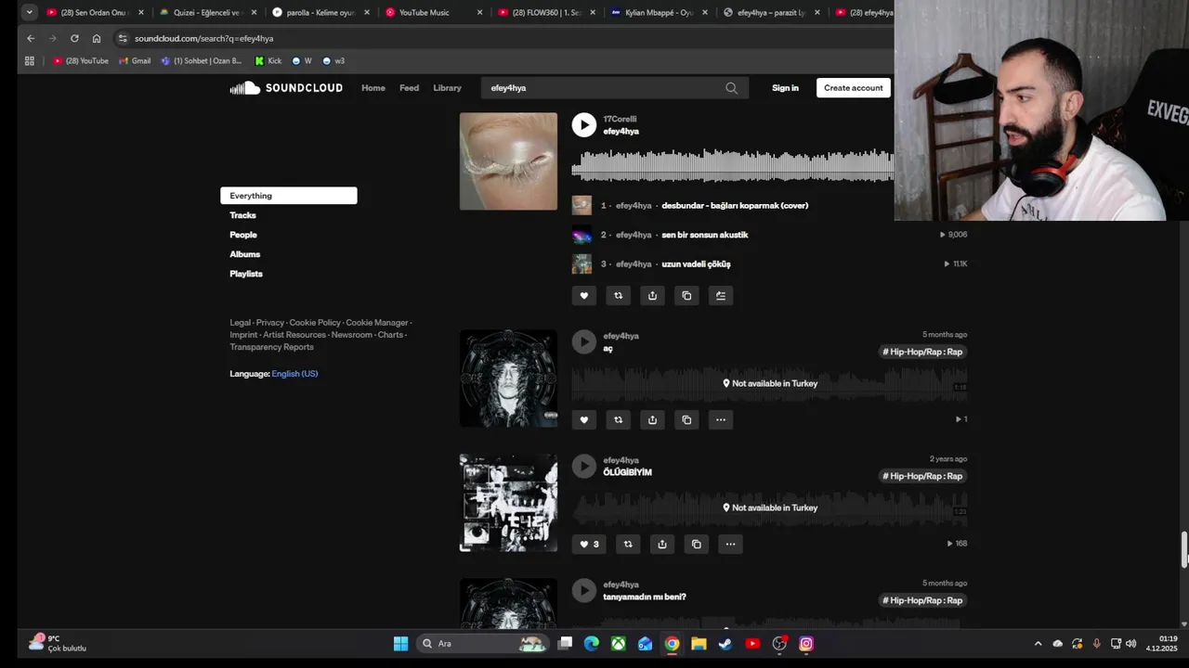The image size is (1189, 668).
Task: Open the Gmail bookmark
Action: 135,61
